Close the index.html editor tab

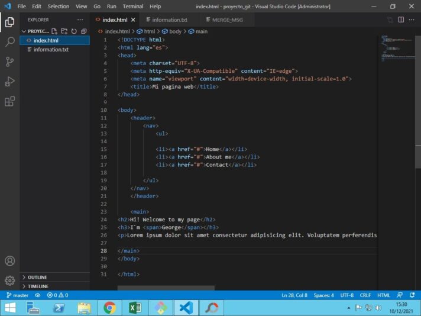[133, 20]
